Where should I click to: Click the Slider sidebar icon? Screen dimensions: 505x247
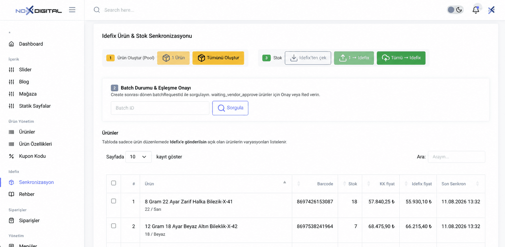point(11,69)
